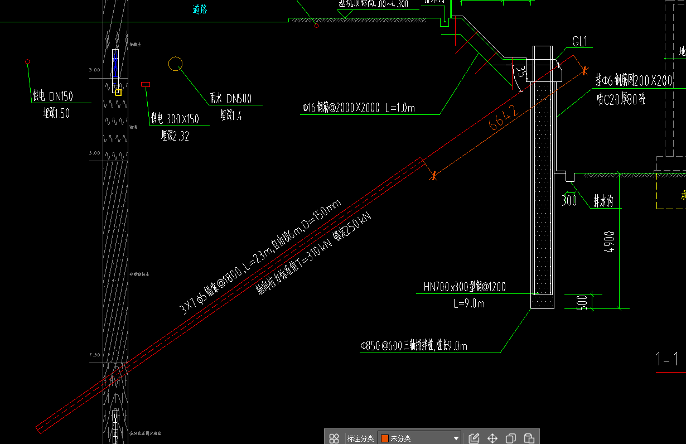The width and height of the screenshot is (686, 444).
Task: Select the move annotation cross-arrows icon
Action: click(492, 438)
